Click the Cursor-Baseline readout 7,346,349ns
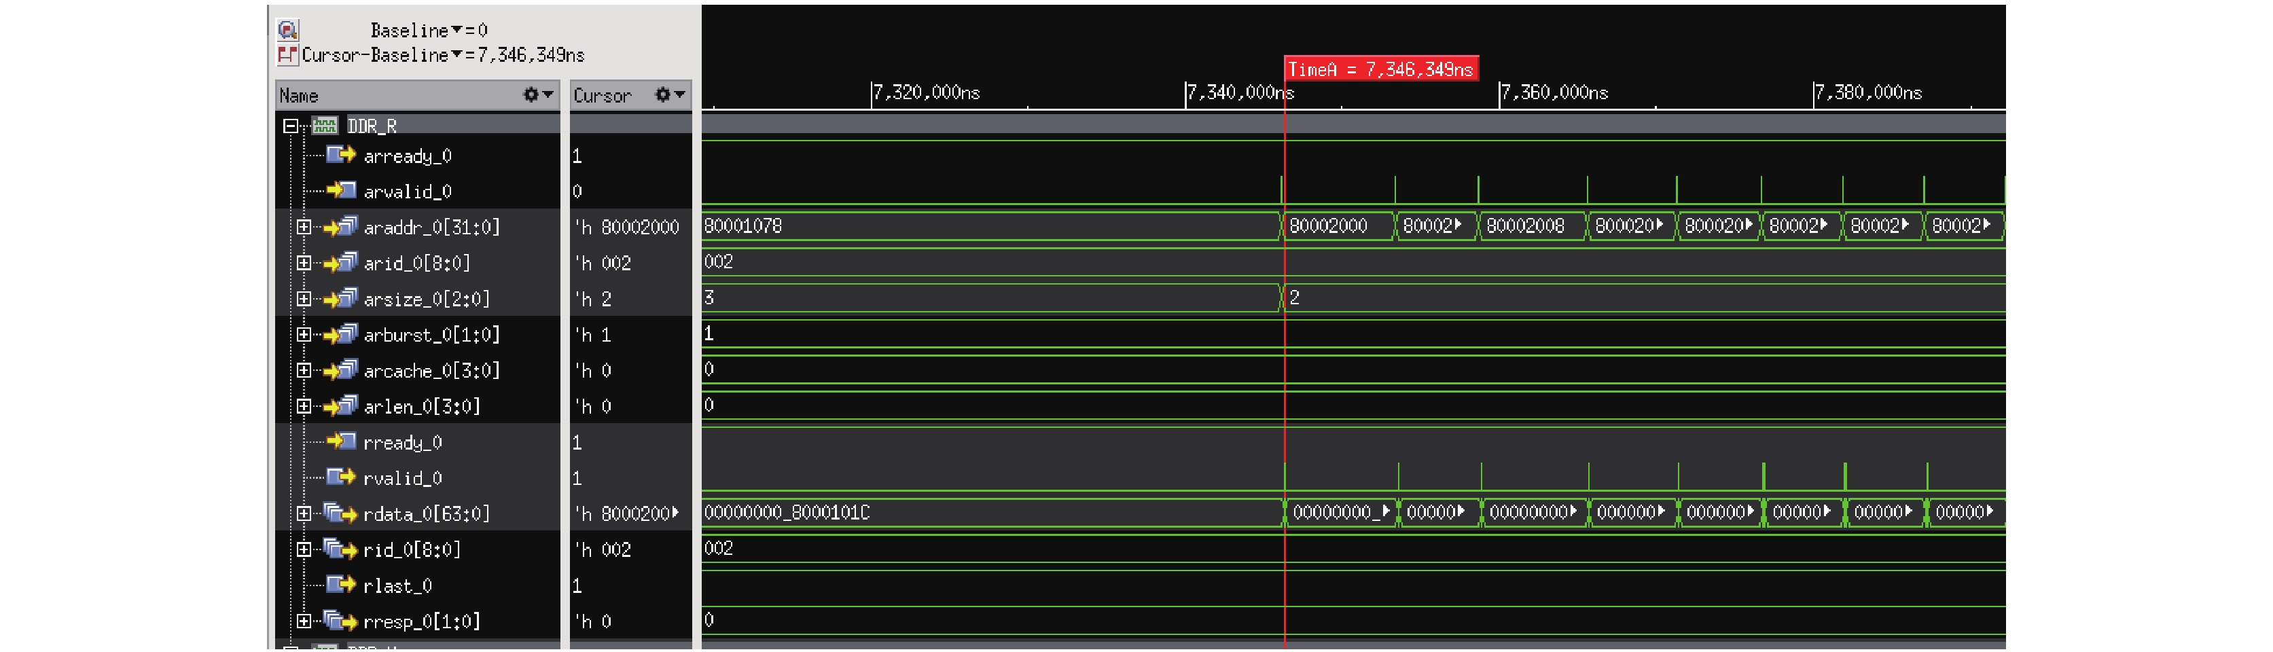 pos(531,55)
